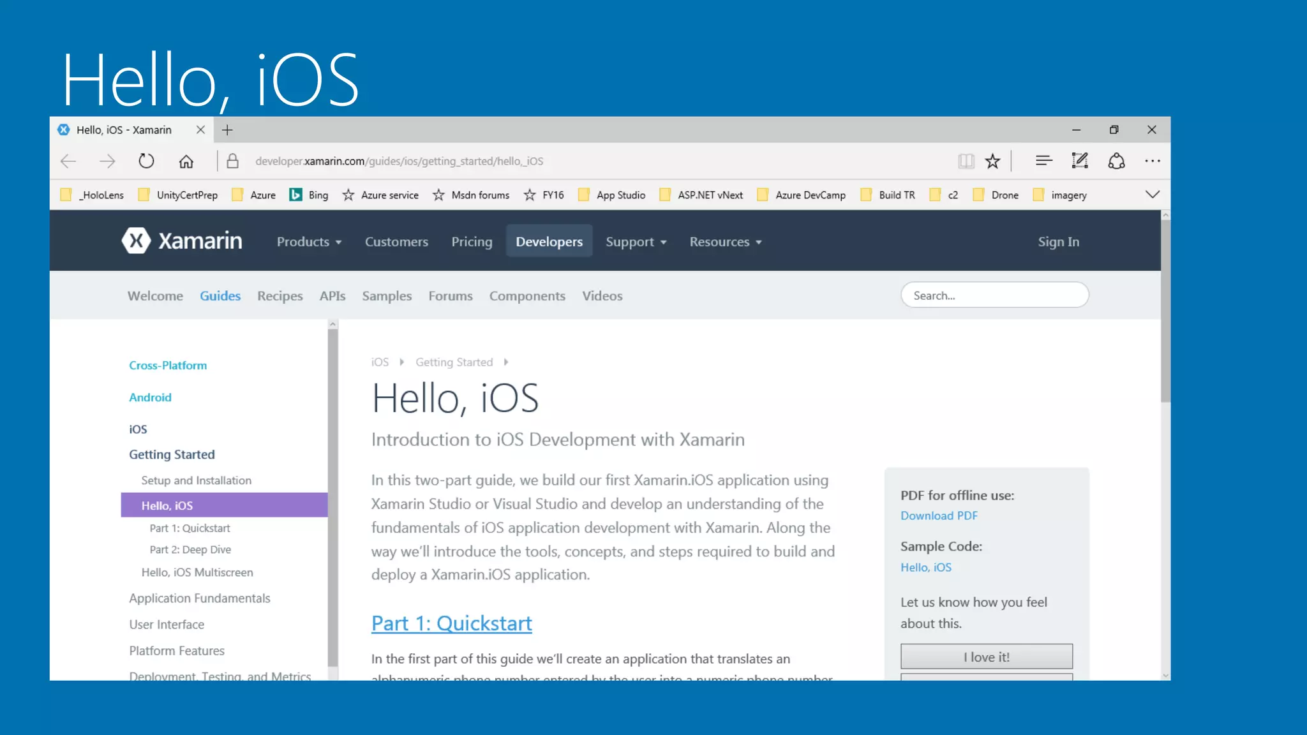Switch to the Videos tab
The height and width of the screenshot is (735, 1307).
pos(602,296)
